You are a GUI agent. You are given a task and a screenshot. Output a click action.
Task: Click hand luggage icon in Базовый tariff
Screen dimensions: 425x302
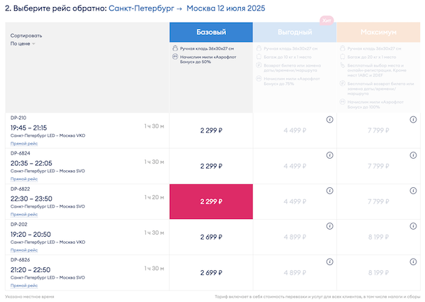click(x=175, y=49)
